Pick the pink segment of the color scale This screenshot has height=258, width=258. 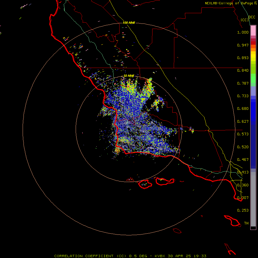tap(253, 31)
